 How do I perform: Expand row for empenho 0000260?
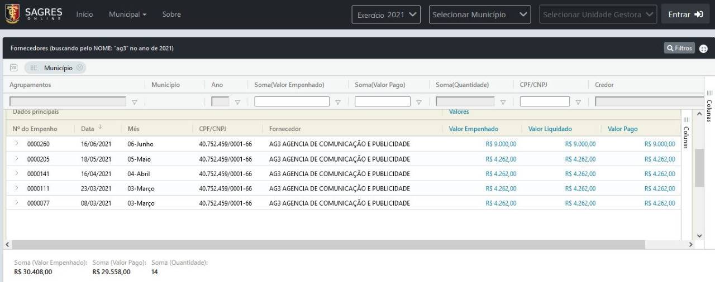17,144
